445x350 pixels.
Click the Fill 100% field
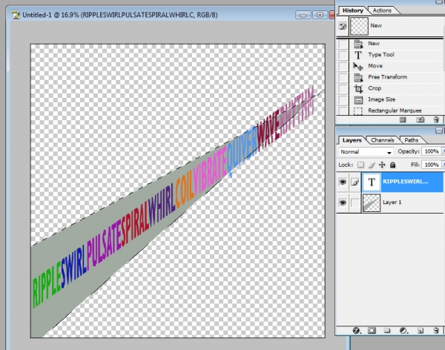(x=432, y=165)
